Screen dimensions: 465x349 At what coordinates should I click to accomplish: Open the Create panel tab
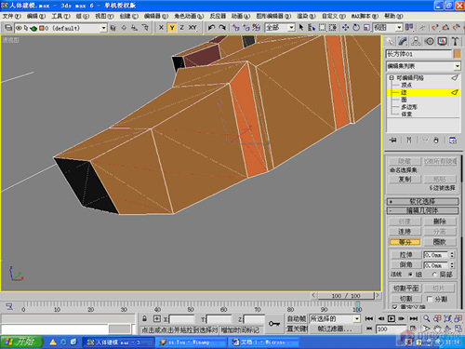tap(390, 41)
